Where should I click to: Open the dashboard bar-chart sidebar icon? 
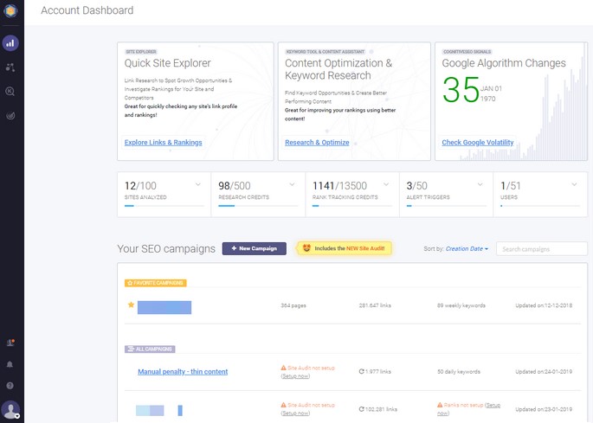point(10,43)
